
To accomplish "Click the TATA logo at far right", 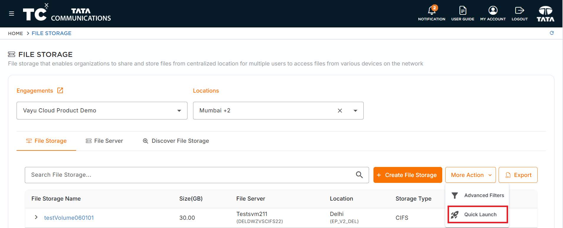I will [x=545, y=14].
